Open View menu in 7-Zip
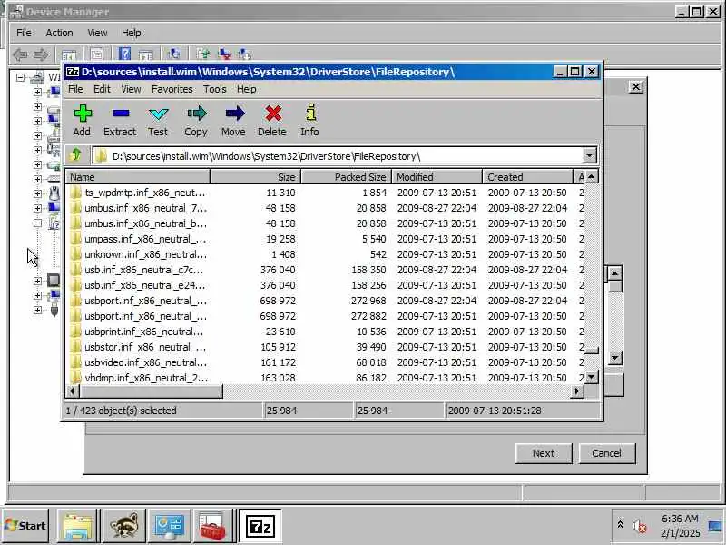The height and width of the screenshot is (545, 726). (x=131, y=89)
